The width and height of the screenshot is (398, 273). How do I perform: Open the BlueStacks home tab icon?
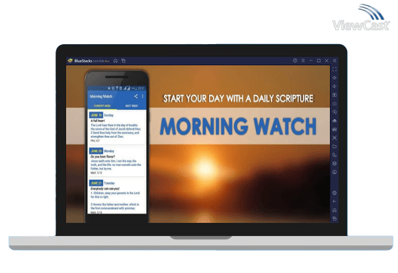(x=116, y=61)
